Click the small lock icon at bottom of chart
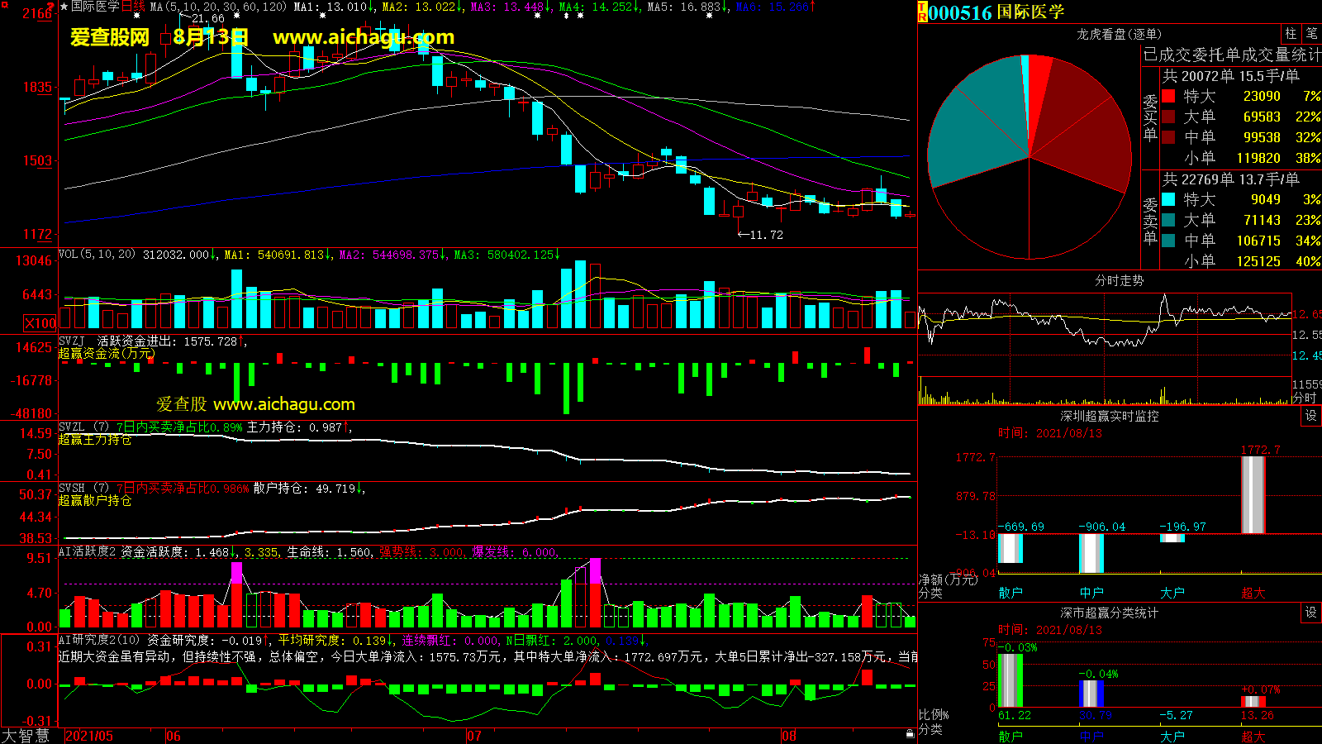 [x=910, y=733]
